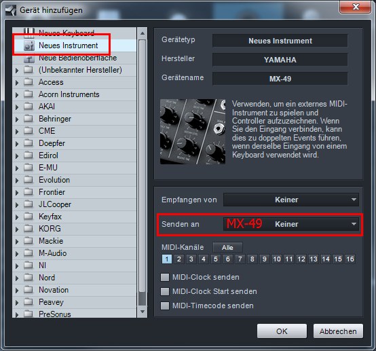Open the Senden an dropdown
This screenshot has height=351, width=376.
291,224
